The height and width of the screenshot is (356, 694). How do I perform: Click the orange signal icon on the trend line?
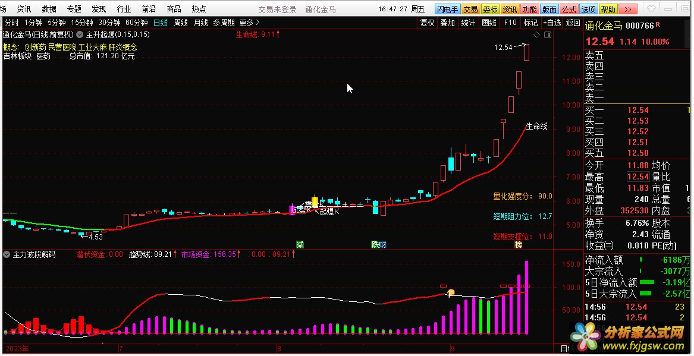(x=451, y=292)
